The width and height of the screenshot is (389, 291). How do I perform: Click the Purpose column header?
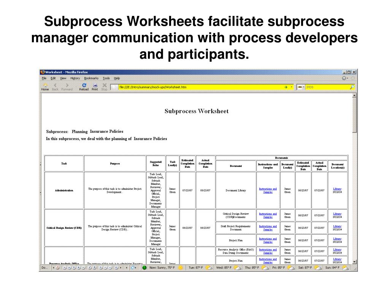coord(115,164)
